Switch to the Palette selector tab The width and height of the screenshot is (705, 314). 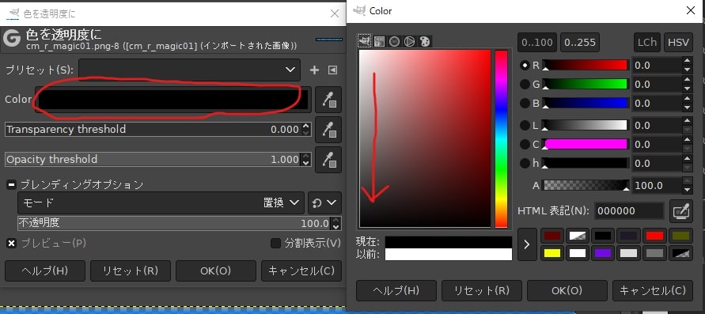pos(424,41)
